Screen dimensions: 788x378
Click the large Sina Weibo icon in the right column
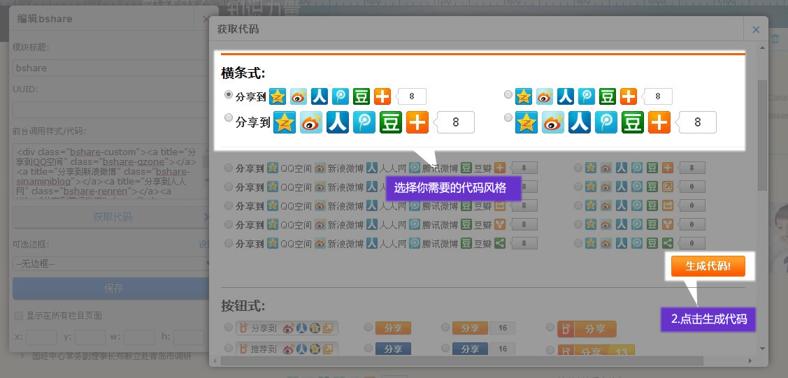point(553,122)
